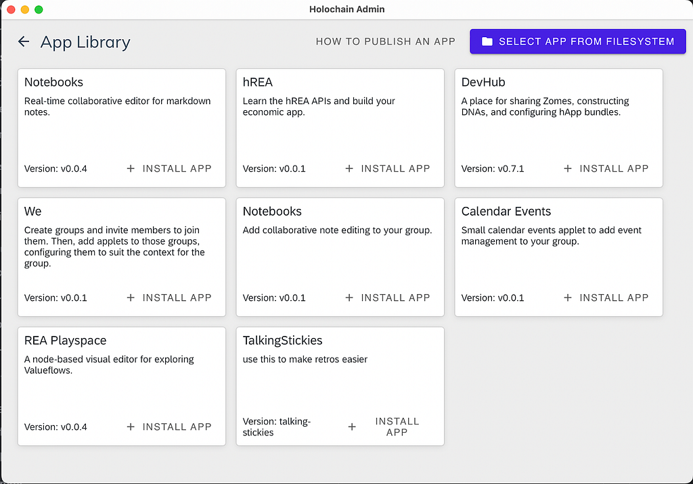Click the App Library heading
This screenshot has height=484, width=693.
(85, 43)
